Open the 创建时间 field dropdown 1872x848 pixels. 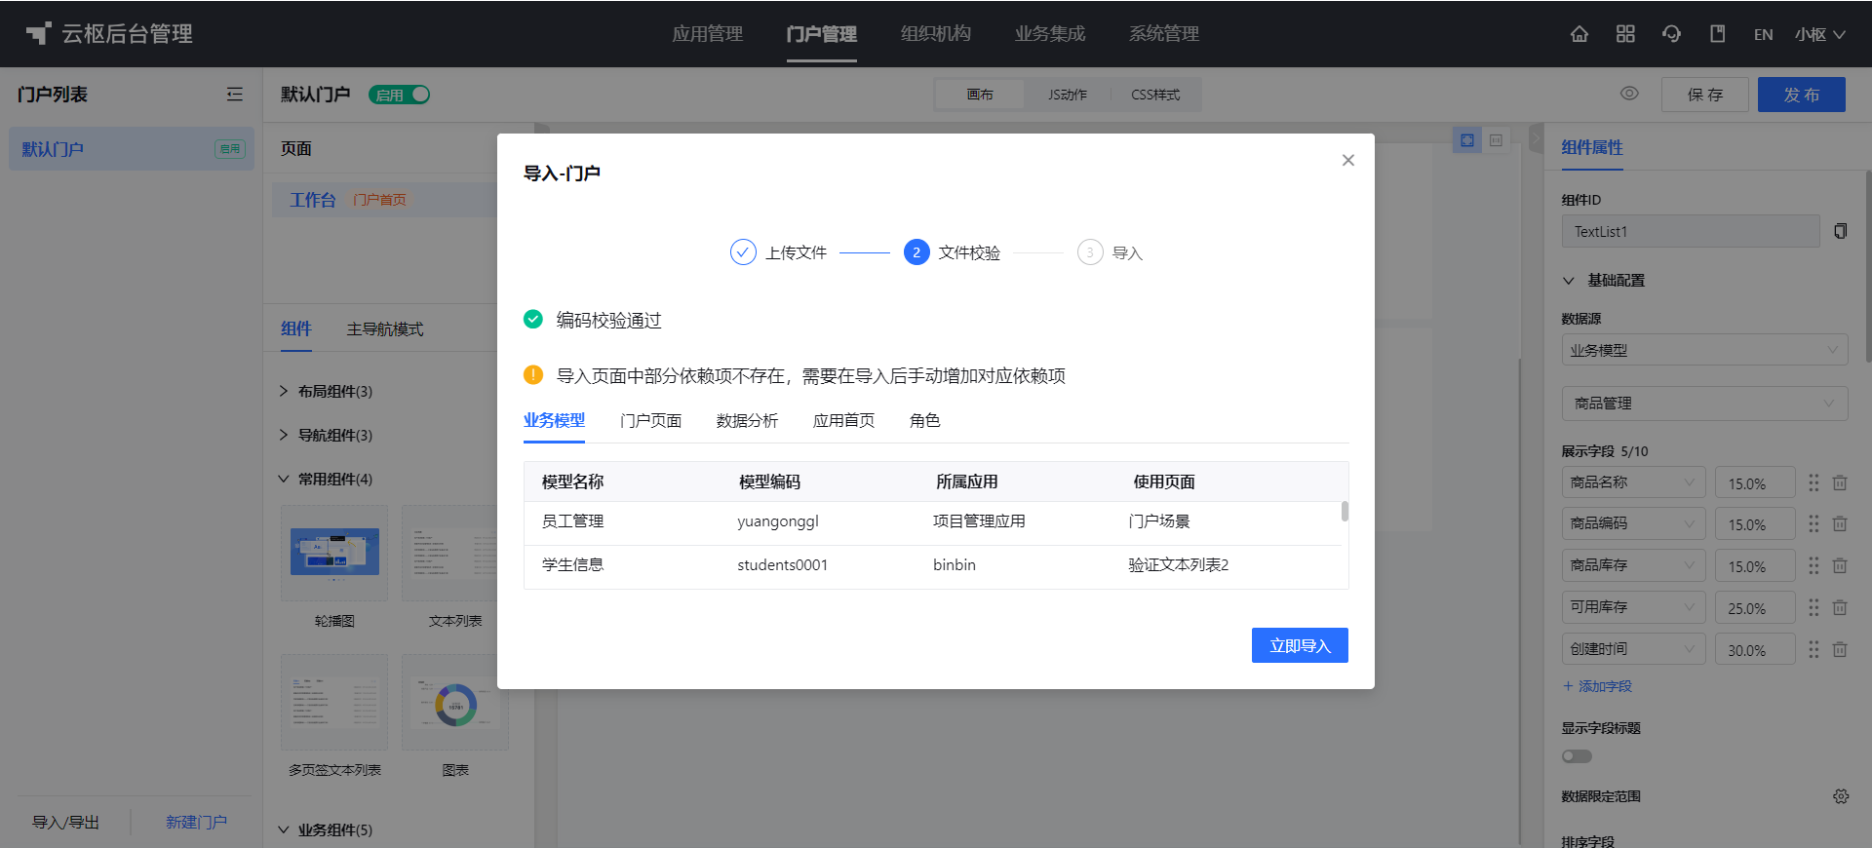[x=1633, y=649]
